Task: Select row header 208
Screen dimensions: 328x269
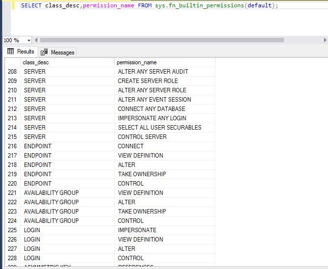Action: [x=12, y=72]
